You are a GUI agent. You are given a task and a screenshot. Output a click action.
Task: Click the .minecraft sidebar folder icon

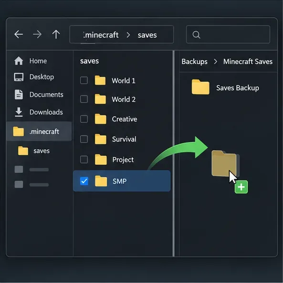click(19, 131)
